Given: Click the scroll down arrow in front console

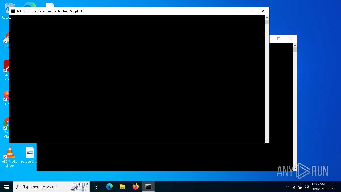Looking at the screenshot, I should (x=267, y=141).
